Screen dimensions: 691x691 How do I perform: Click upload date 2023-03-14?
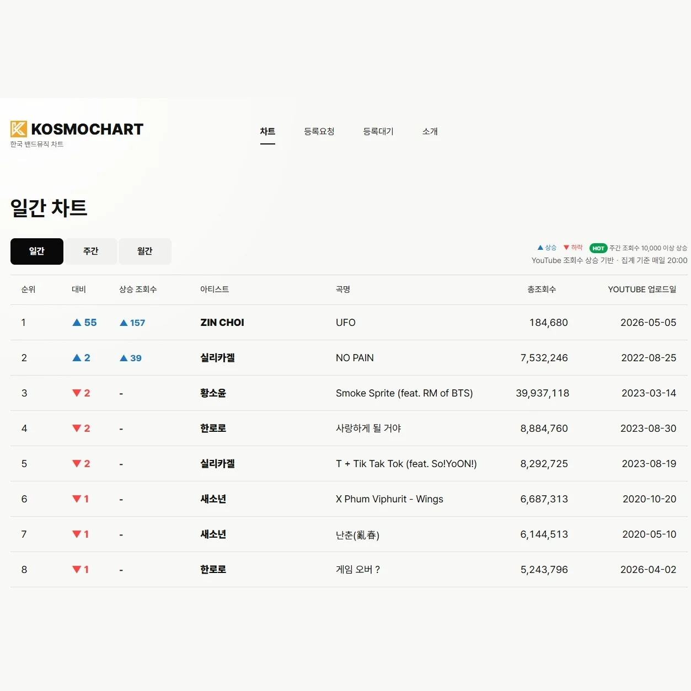click(649, 393)
